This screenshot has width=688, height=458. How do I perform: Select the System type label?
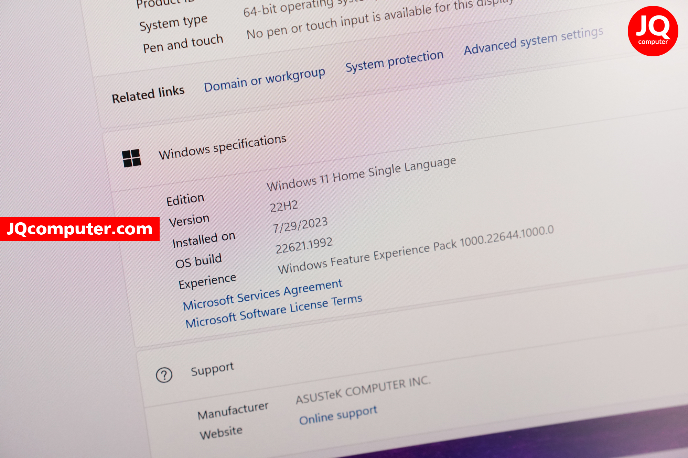tap(173, 23)
